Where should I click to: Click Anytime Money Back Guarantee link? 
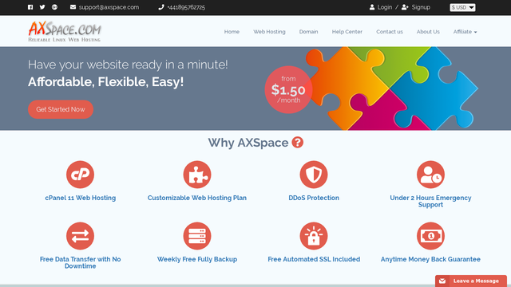pos(430,259)
